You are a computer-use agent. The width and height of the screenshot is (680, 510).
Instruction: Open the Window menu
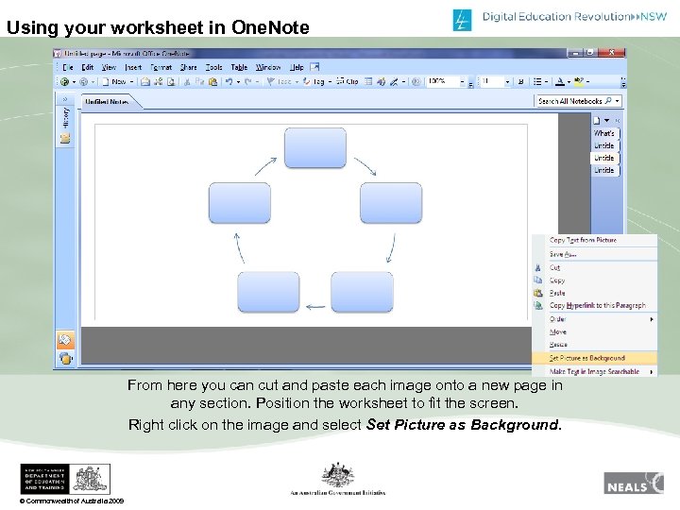coord(267,67)
